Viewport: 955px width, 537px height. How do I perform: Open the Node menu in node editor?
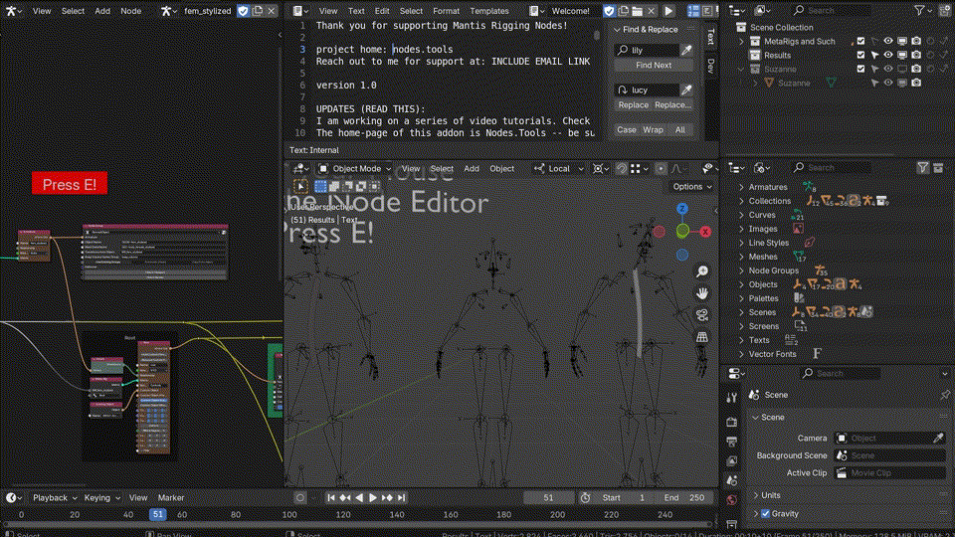point(130,11)
